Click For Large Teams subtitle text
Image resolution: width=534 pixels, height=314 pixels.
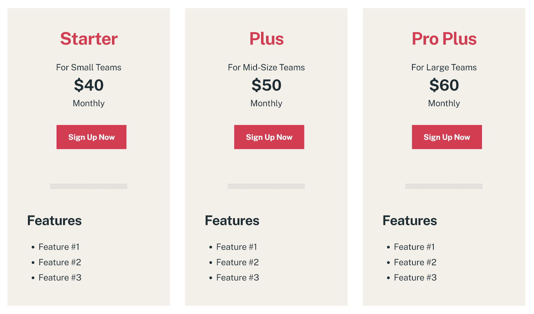tap(444, 67)
